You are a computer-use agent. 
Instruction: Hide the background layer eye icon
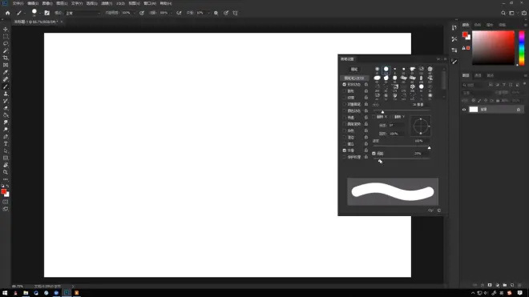pyautogui.click(x=464, y=110)
